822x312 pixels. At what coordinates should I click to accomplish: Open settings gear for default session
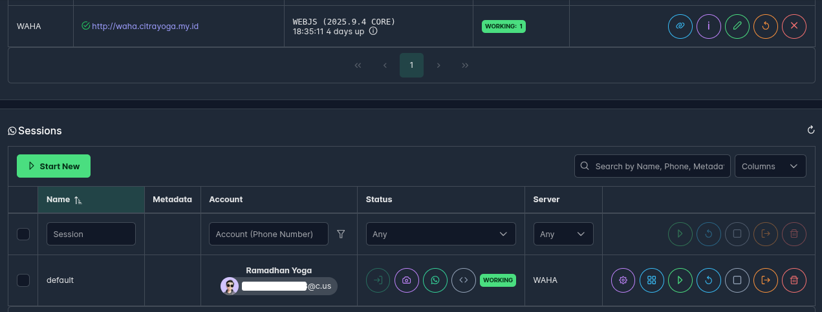(x=623, y=280)
